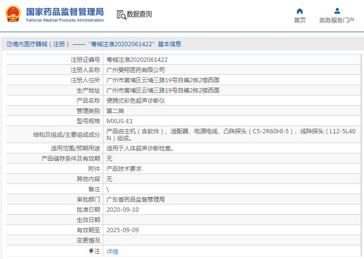Click registration number 粤械注准20202061422 value
Image resolution: width=364 pixels, height=259 pixels.
pyautogui.click(x=137, y=60)
